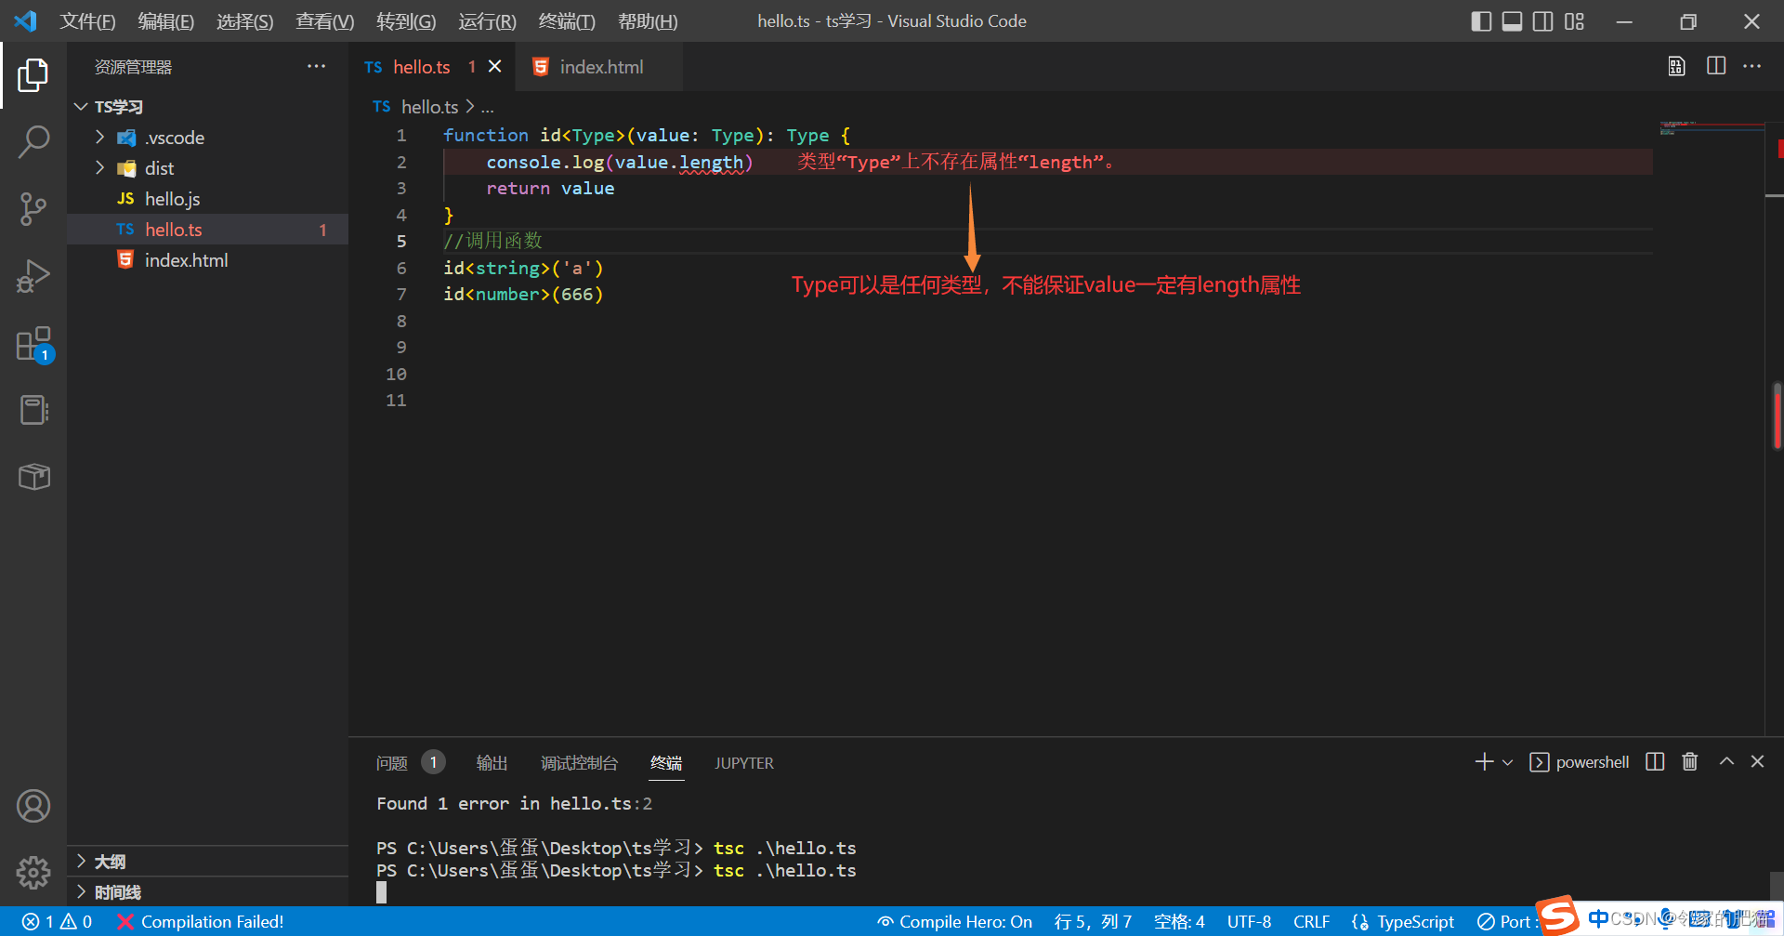Open the 查看(V) menu

[x=325, y=21]
